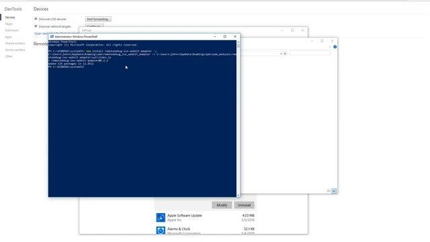Open the Devices section in DevTools sidebar
Viewport: 430px width, 242px height.
pos(10,17)
